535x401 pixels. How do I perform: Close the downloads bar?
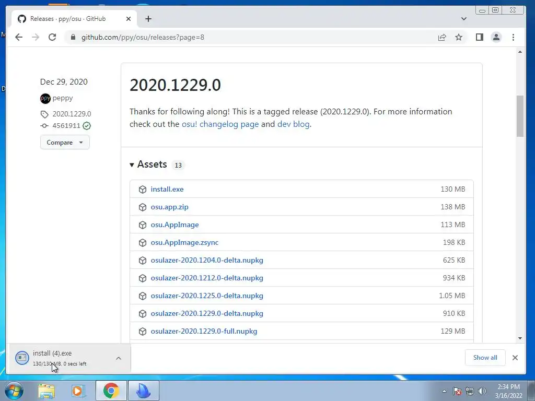pyautogui.click(x=515, y=357)
